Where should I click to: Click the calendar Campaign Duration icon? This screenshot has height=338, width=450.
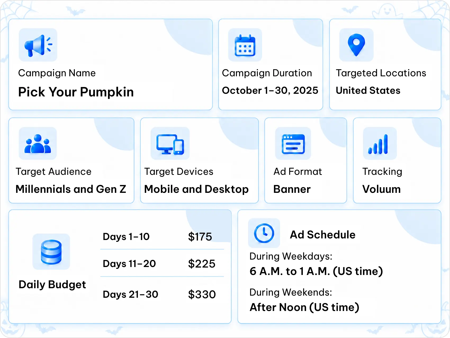245,45
